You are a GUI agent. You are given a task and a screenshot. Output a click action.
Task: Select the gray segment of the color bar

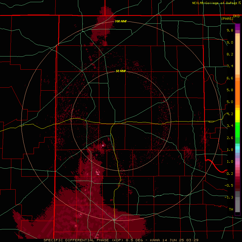[x=237, y=202]
